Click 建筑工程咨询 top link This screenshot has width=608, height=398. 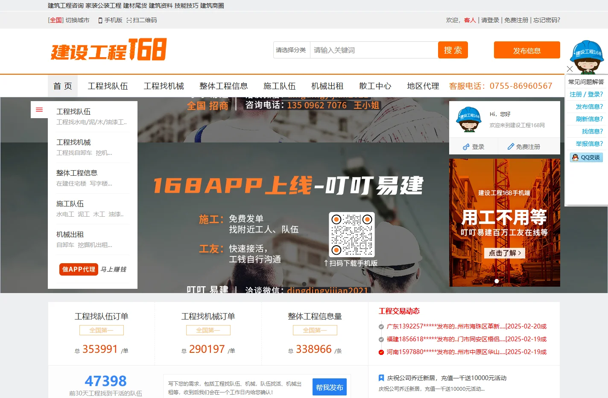[x=66, y=6]
